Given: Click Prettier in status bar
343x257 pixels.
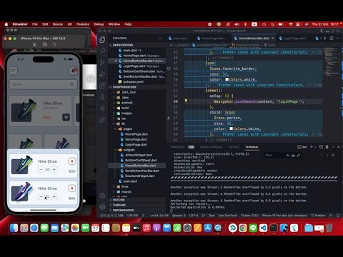Looking at the screenshot, I should (318, 215).
